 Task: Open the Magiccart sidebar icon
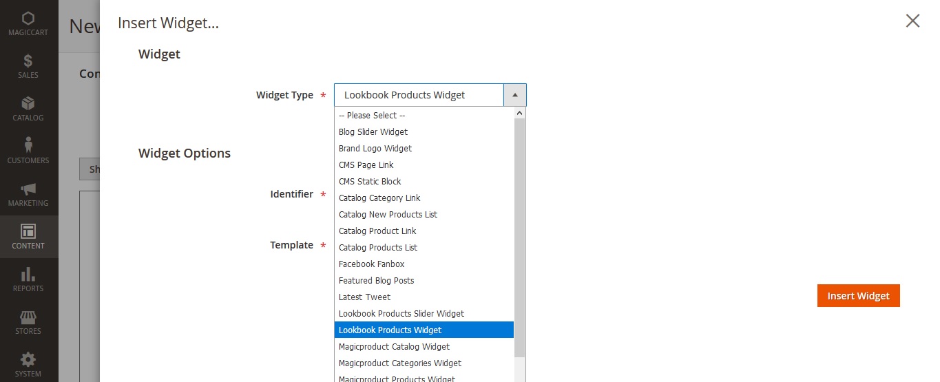coord(28,19)
